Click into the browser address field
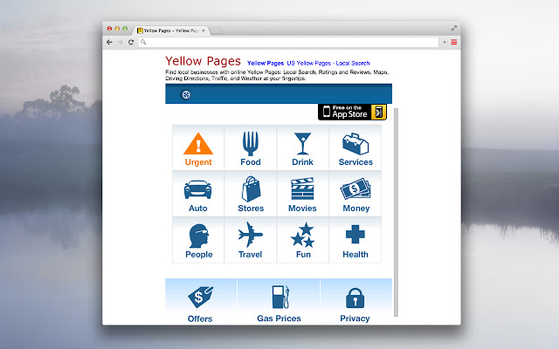This screenshot has width=559, height=349. (x=289, y=42)
